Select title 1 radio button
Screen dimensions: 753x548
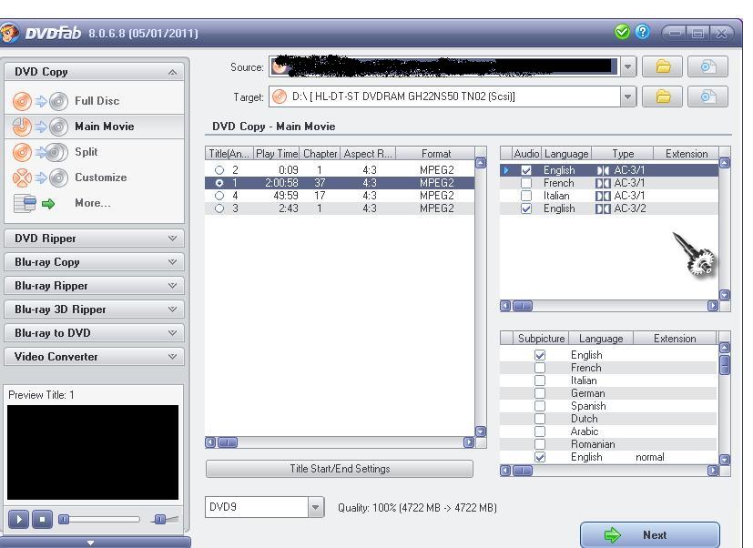click(x=219, y=183)
